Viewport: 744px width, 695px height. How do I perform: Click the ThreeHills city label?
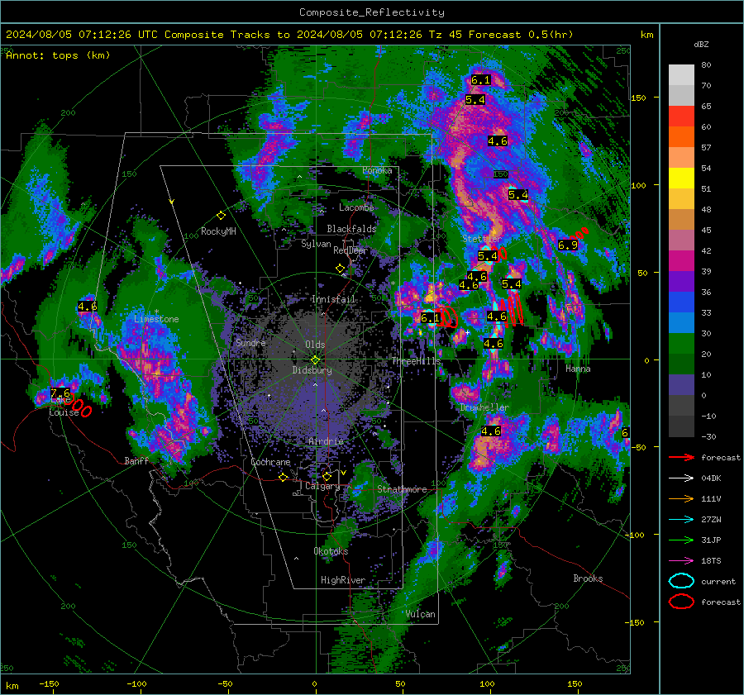(x=416, y=361)
